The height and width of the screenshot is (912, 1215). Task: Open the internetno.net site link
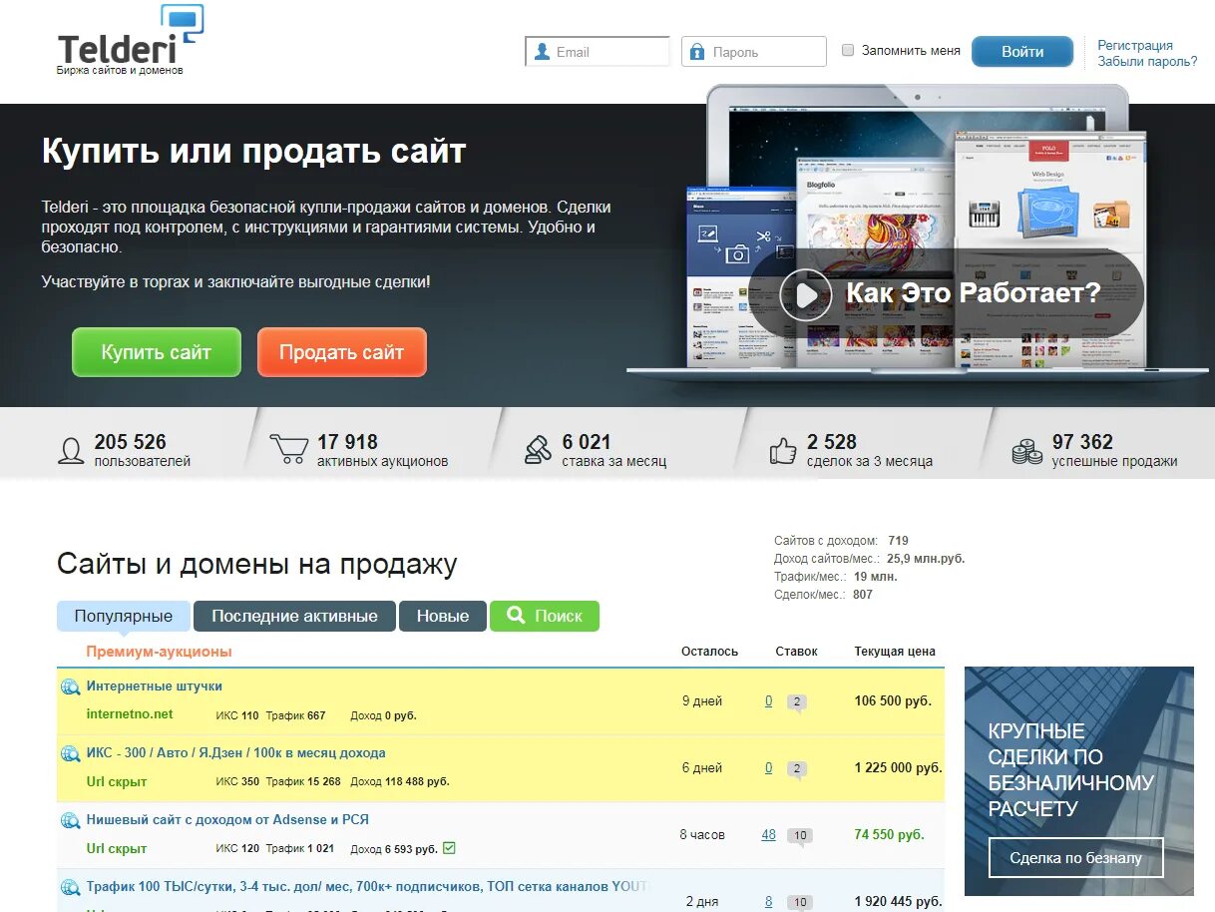pos(130,714)
